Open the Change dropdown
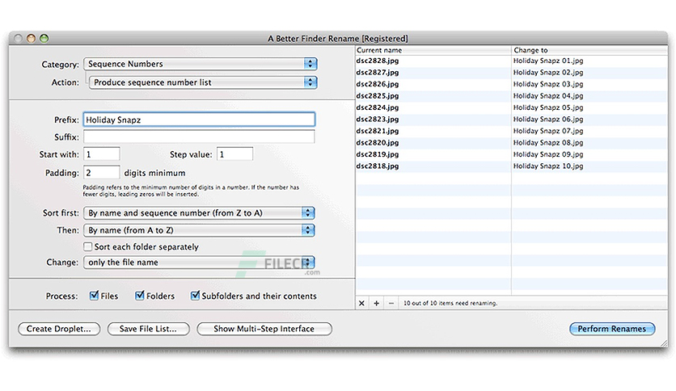This screenshot has width=676, height=391. pos(199,263)
